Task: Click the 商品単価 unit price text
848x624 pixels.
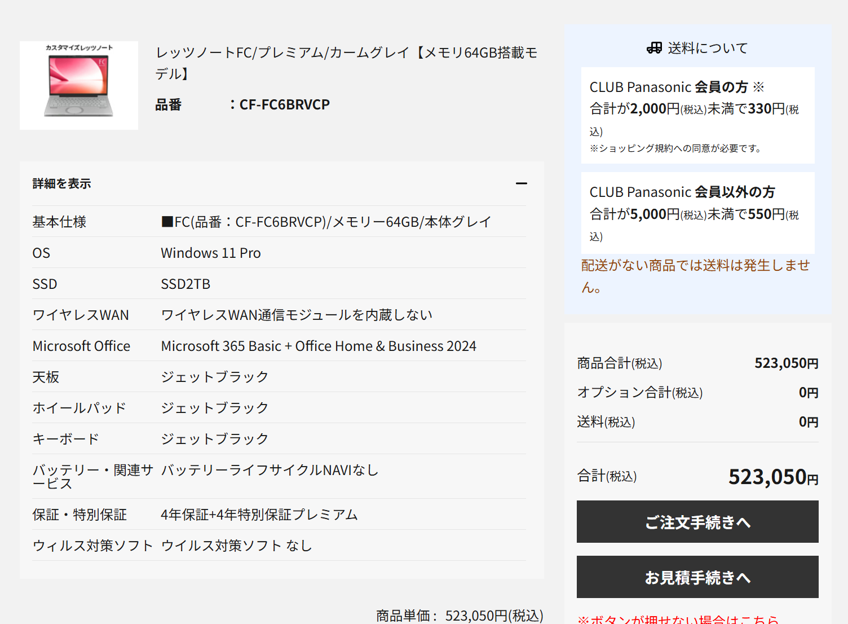Action: click(x=460, y=615)
